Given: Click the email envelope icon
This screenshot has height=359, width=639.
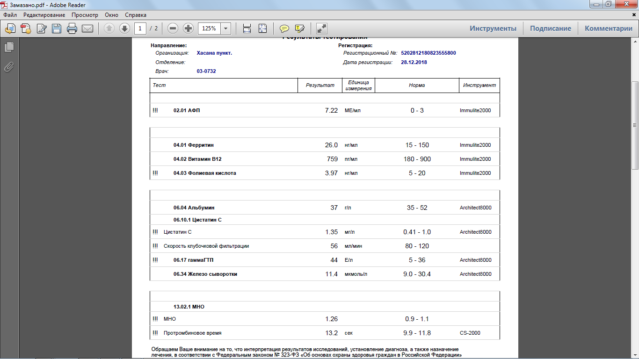Looking at the screenshot, I should coord(87,29).
